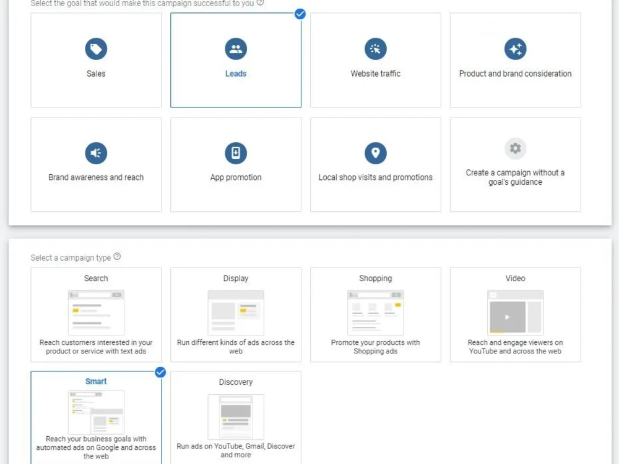Screen dimensions: 619x464
Task: Click the Leads people icon
Action: click(x=236, y=49)
